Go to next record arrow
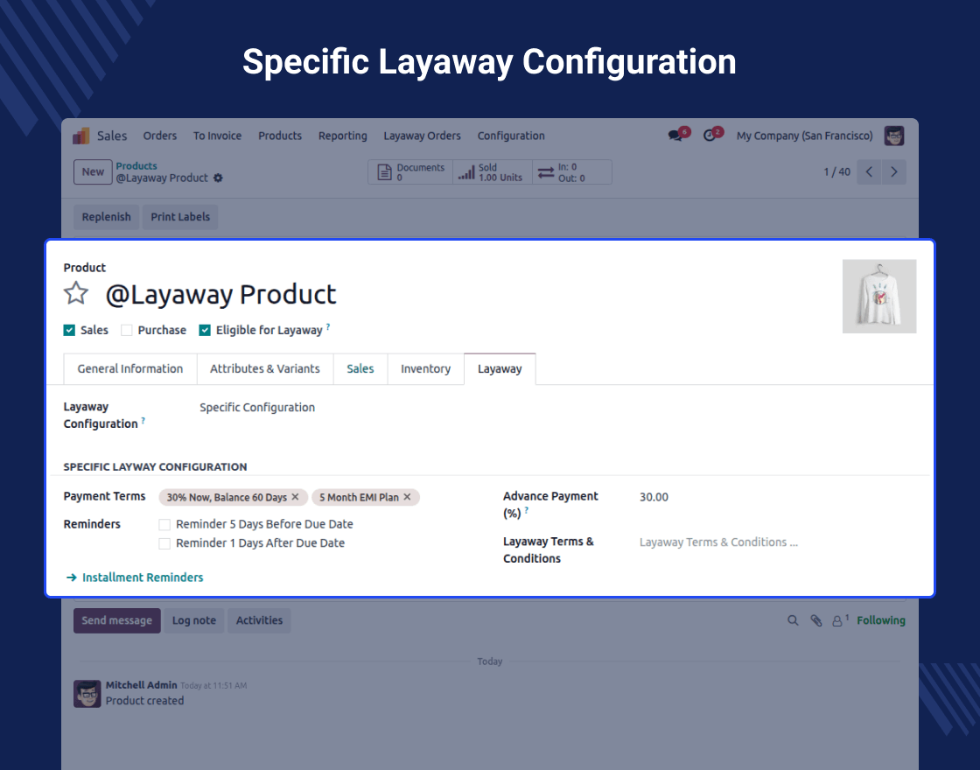The height and width of the screenshot is (770, 980). coord(893,171)
